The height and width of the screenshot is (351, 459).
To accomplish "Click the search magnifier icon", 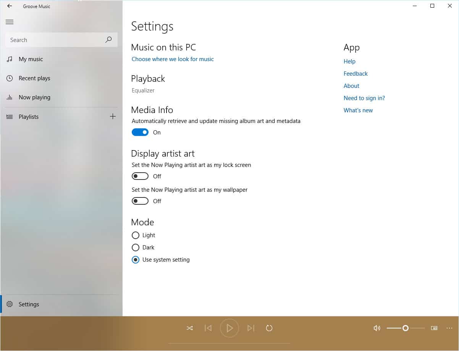I will 108,40.
